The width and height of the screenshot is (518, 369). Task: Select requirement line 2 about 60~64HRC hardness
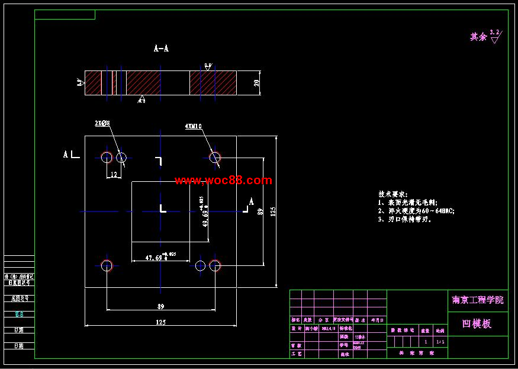click(x=416, y=211)
